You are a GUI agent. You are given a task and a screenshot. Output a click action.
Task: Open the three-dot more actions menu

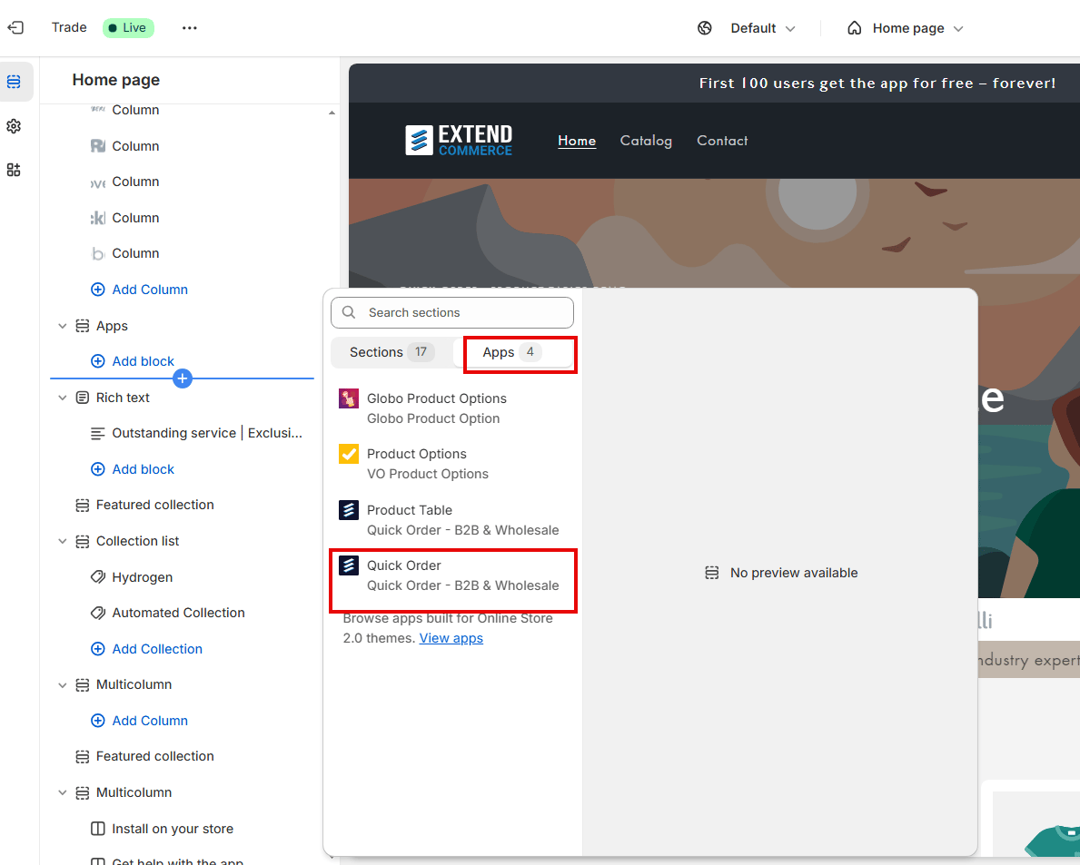coord(190,28)
